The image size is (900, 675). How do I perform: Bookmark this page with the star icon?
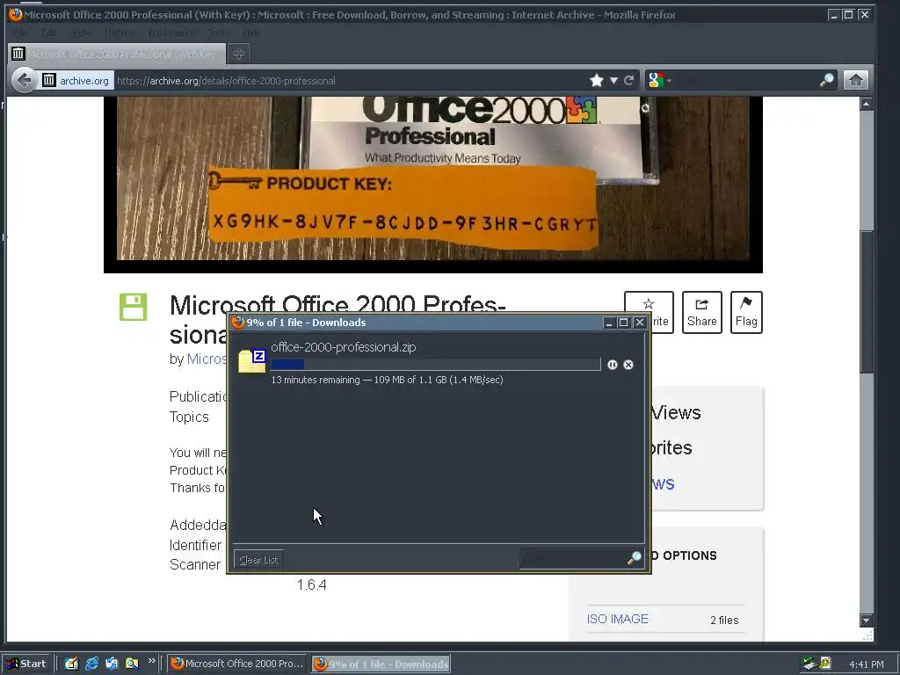597,80
